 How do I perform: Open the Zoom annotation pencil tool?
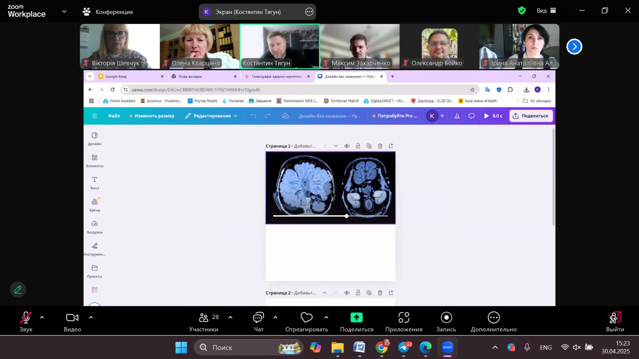(x=18, y=290)
